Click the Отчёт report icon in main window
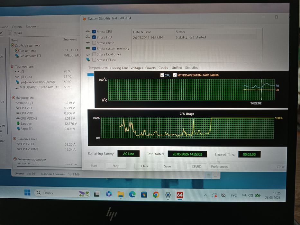 (10, 33)
